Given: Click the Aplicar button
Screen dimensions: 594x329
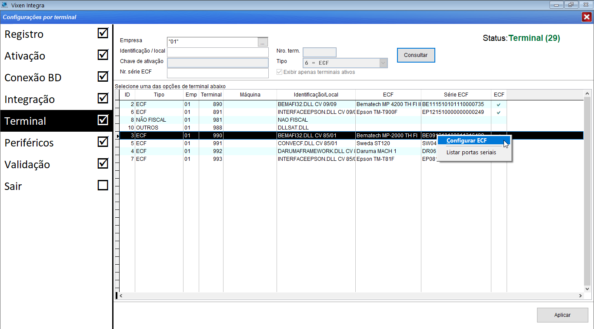Looking at the screenshot, I should 562,315.
